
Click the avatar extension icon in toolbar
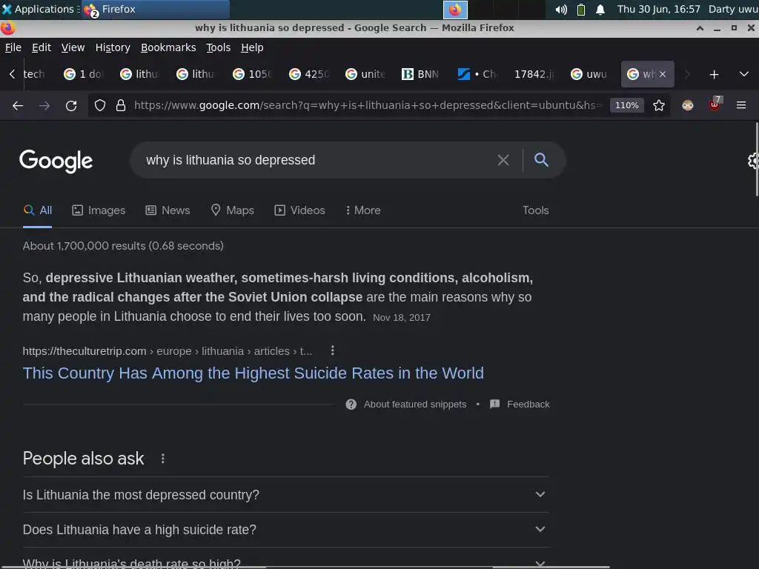pos(688,105)
